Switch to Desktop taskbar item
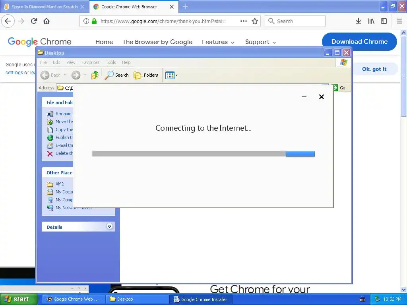Image resolution: width=407 pixels, height=305 pixels. coord(137,299)
